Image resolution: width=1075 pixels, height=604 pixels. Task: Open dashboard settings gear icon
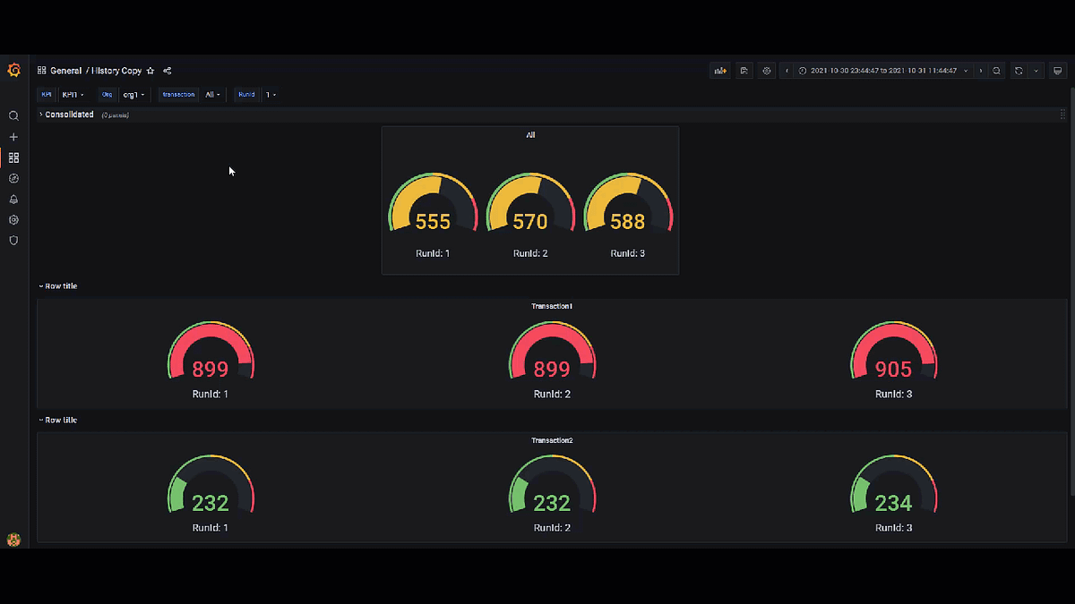click(766, 70)
